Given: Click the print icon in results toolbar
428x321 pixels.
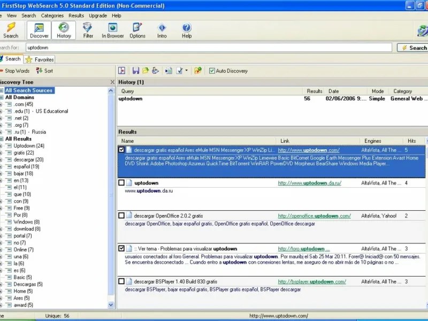Looking at the screenshot, I should [x=155, y=71].
